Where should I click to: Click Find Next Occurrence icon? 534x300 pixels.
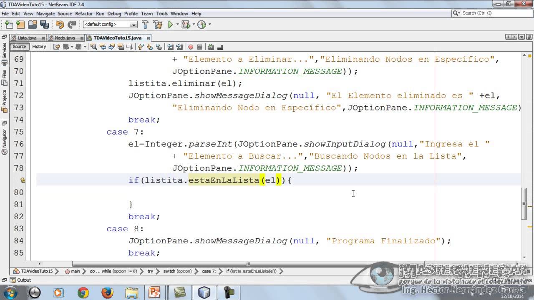pos(112,47)
